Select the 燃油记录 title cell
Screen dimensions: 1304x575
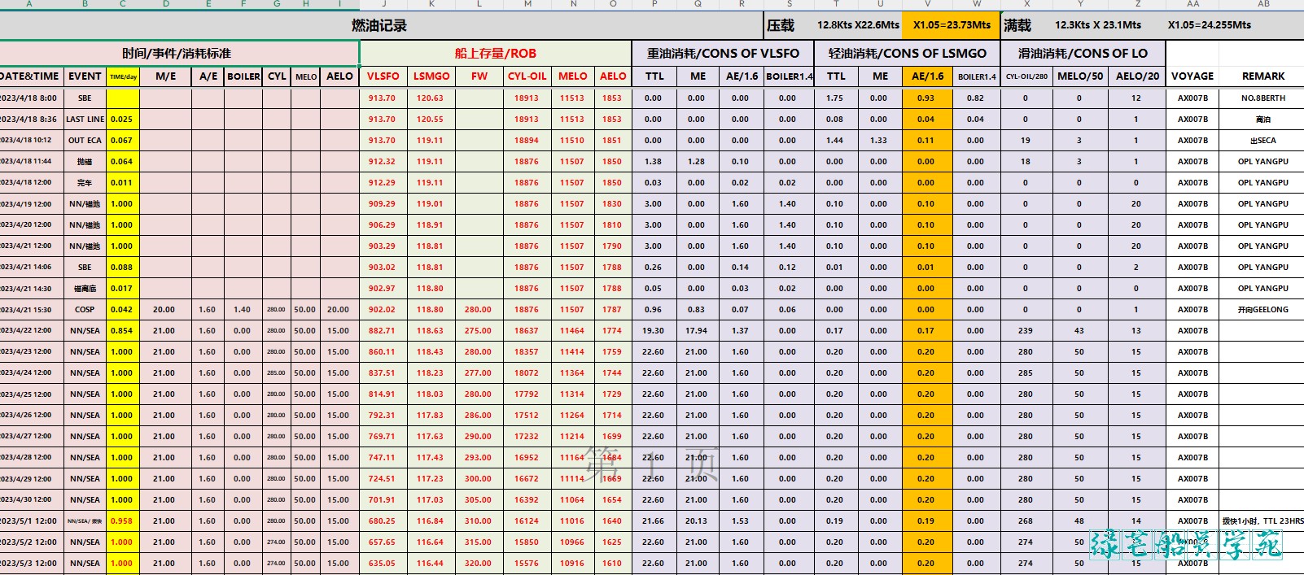(379, 25)
